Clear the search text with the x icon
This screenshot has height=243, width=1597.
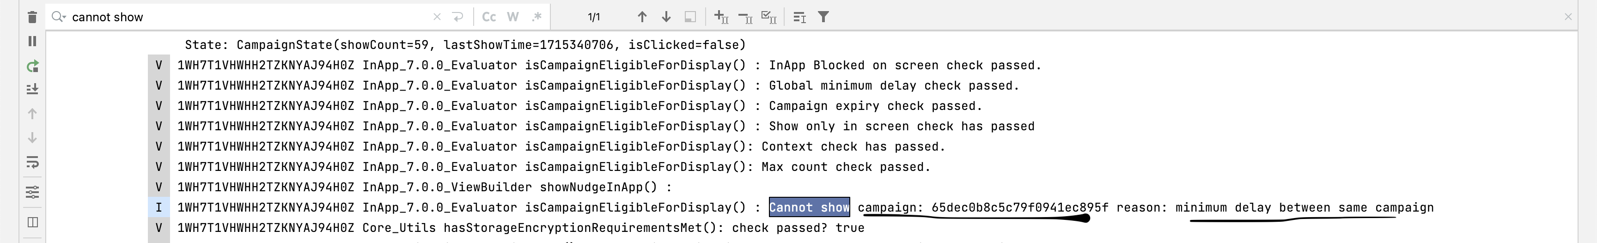(x=437, y=17)
